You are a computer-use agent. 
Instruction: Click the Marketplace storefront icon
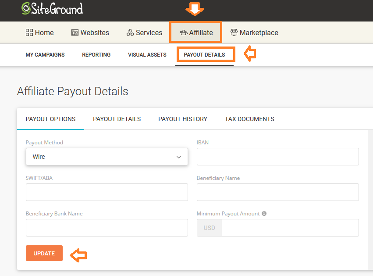pyautogui.click(x=234, y=32)
